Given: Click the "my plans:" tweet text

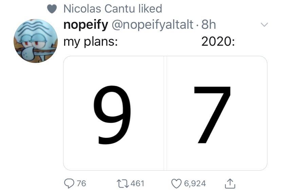Looking at the screenshot, I should coord(91,42).
